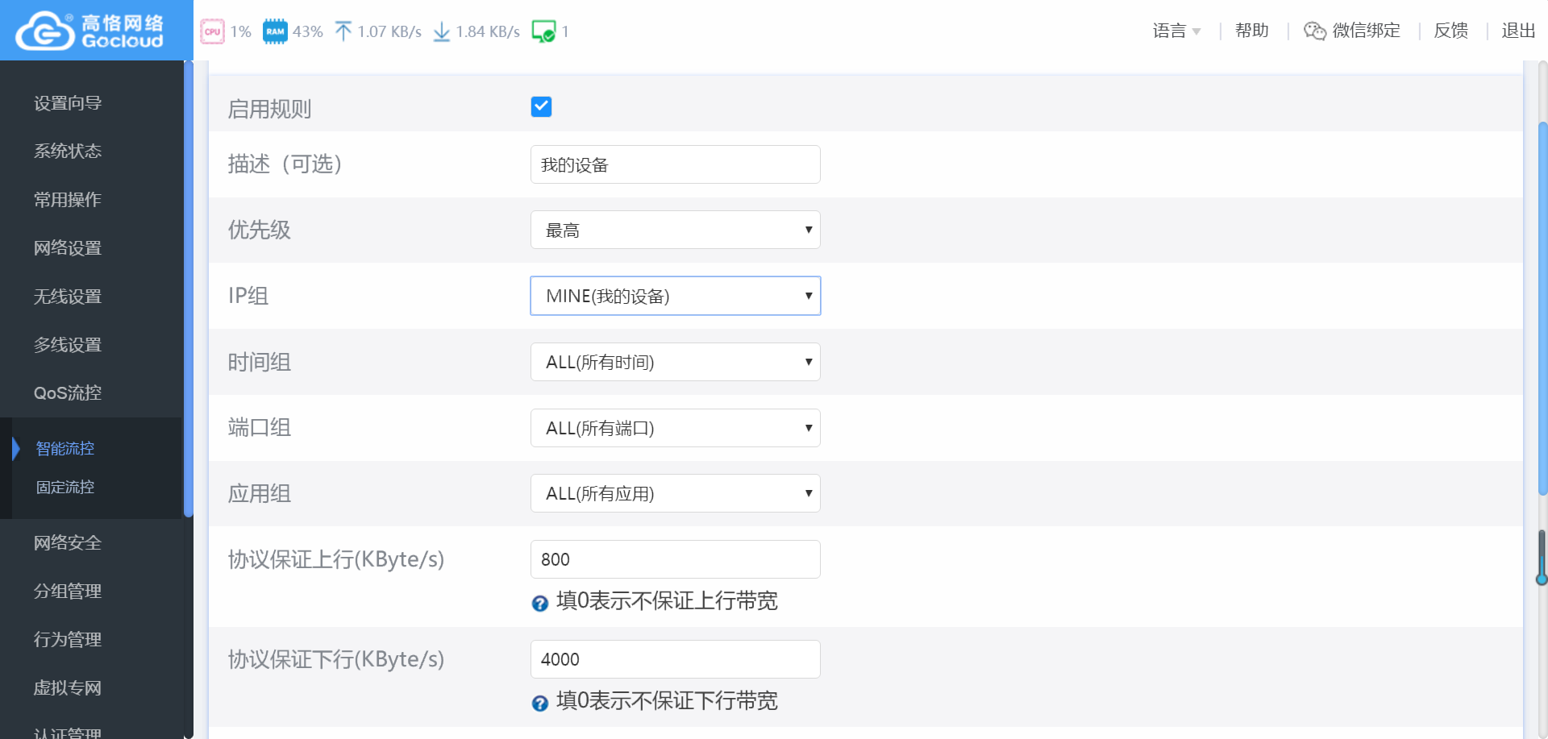Open the 优先级 dropdown
Viewport: 1548px width, 739px height.
tap(676, 230)
